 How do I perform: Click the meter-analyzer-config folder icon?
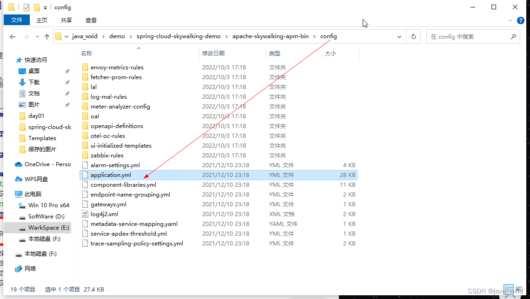(85, 107)
